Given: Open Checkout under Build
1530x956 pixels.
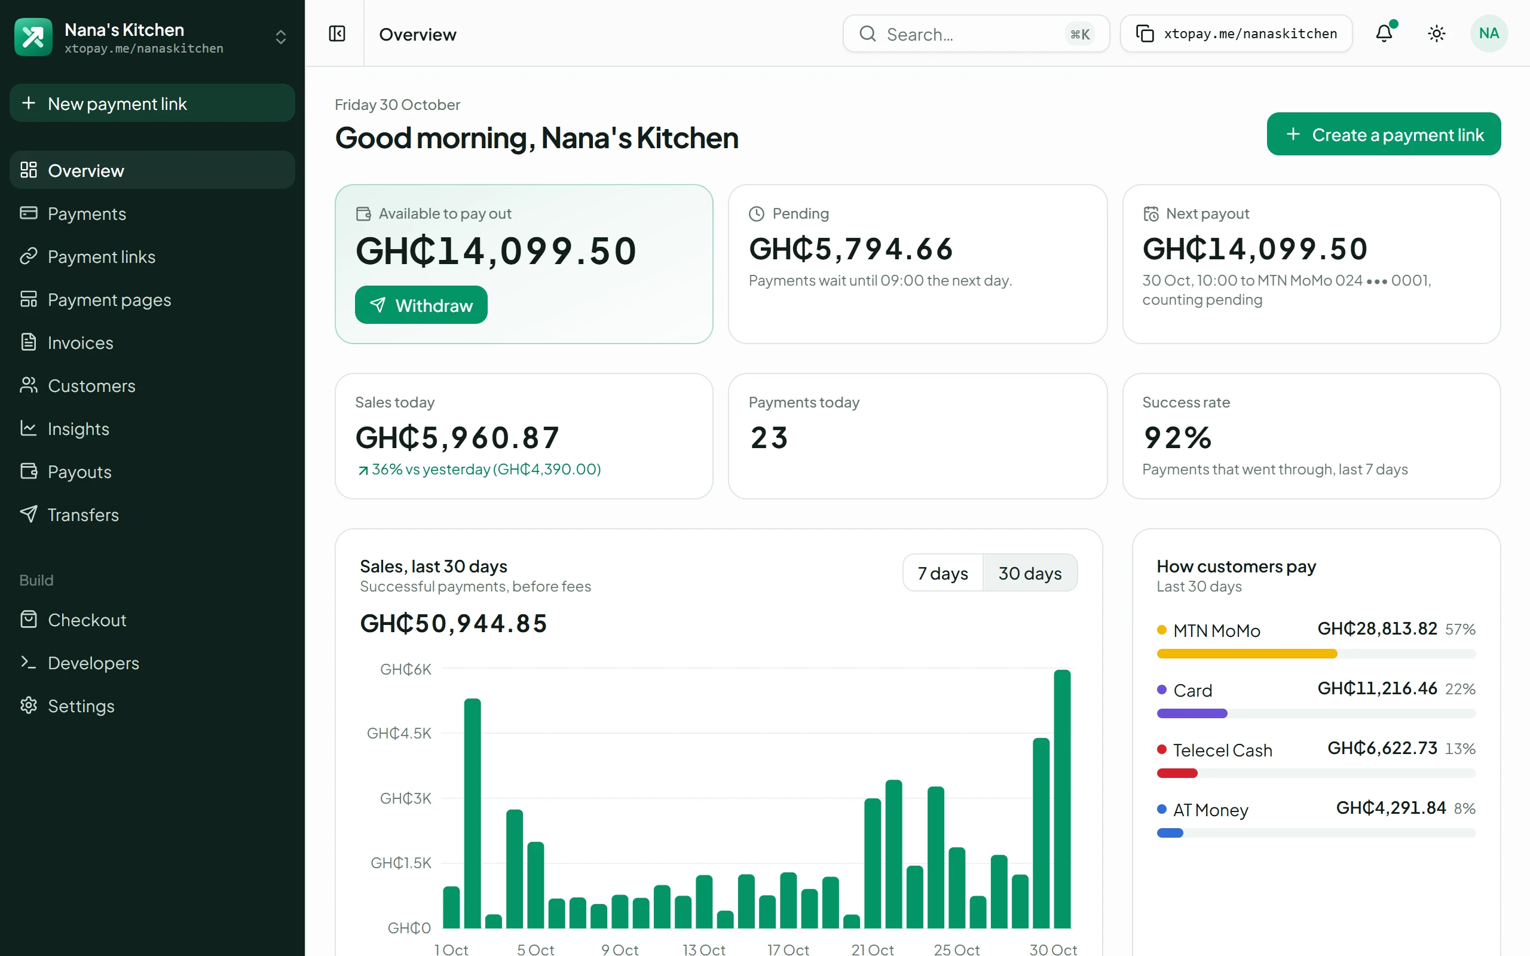Looking at the screenshot, I should point(152,620).
